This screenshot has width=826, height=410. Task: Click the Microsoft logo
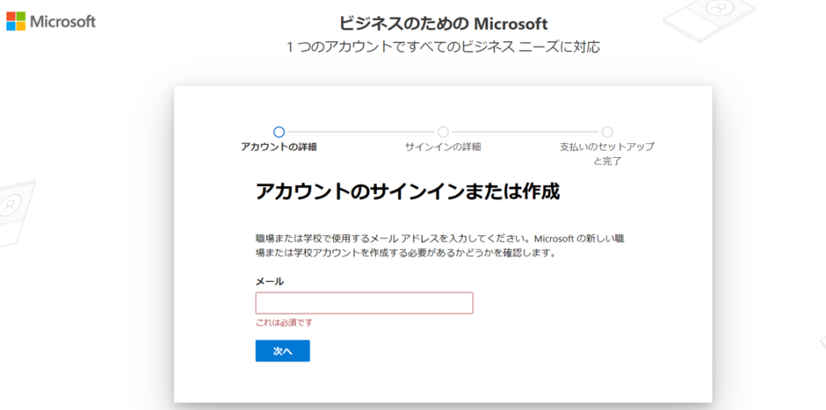[x=51, y=22]
